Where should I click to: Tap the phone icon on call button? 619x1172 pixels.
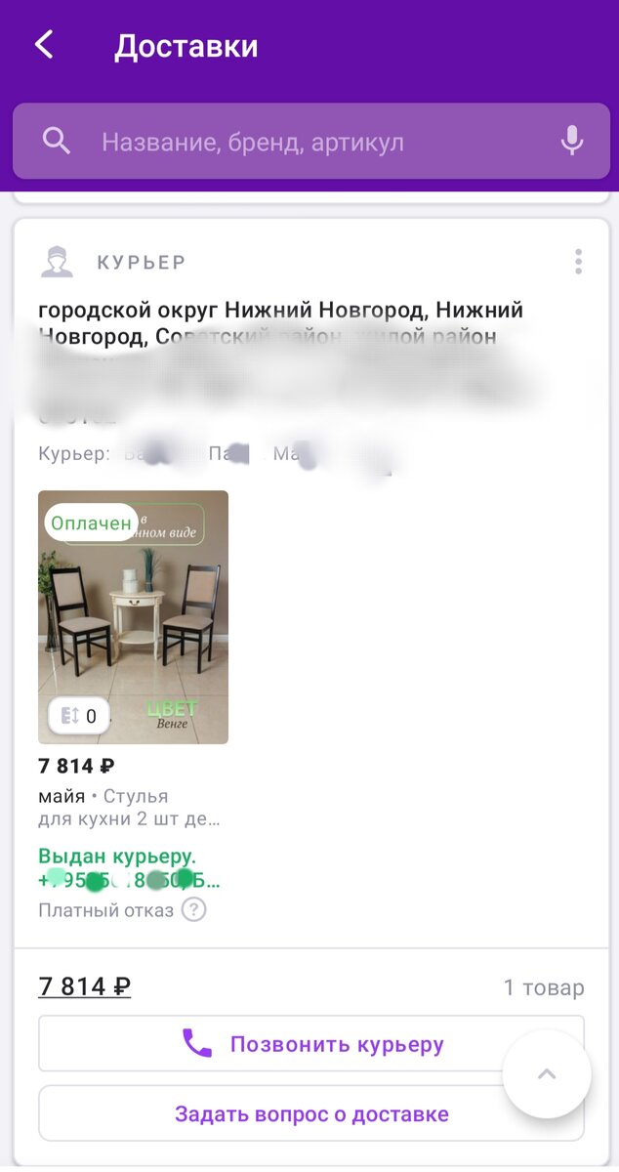click(197, 1044)
